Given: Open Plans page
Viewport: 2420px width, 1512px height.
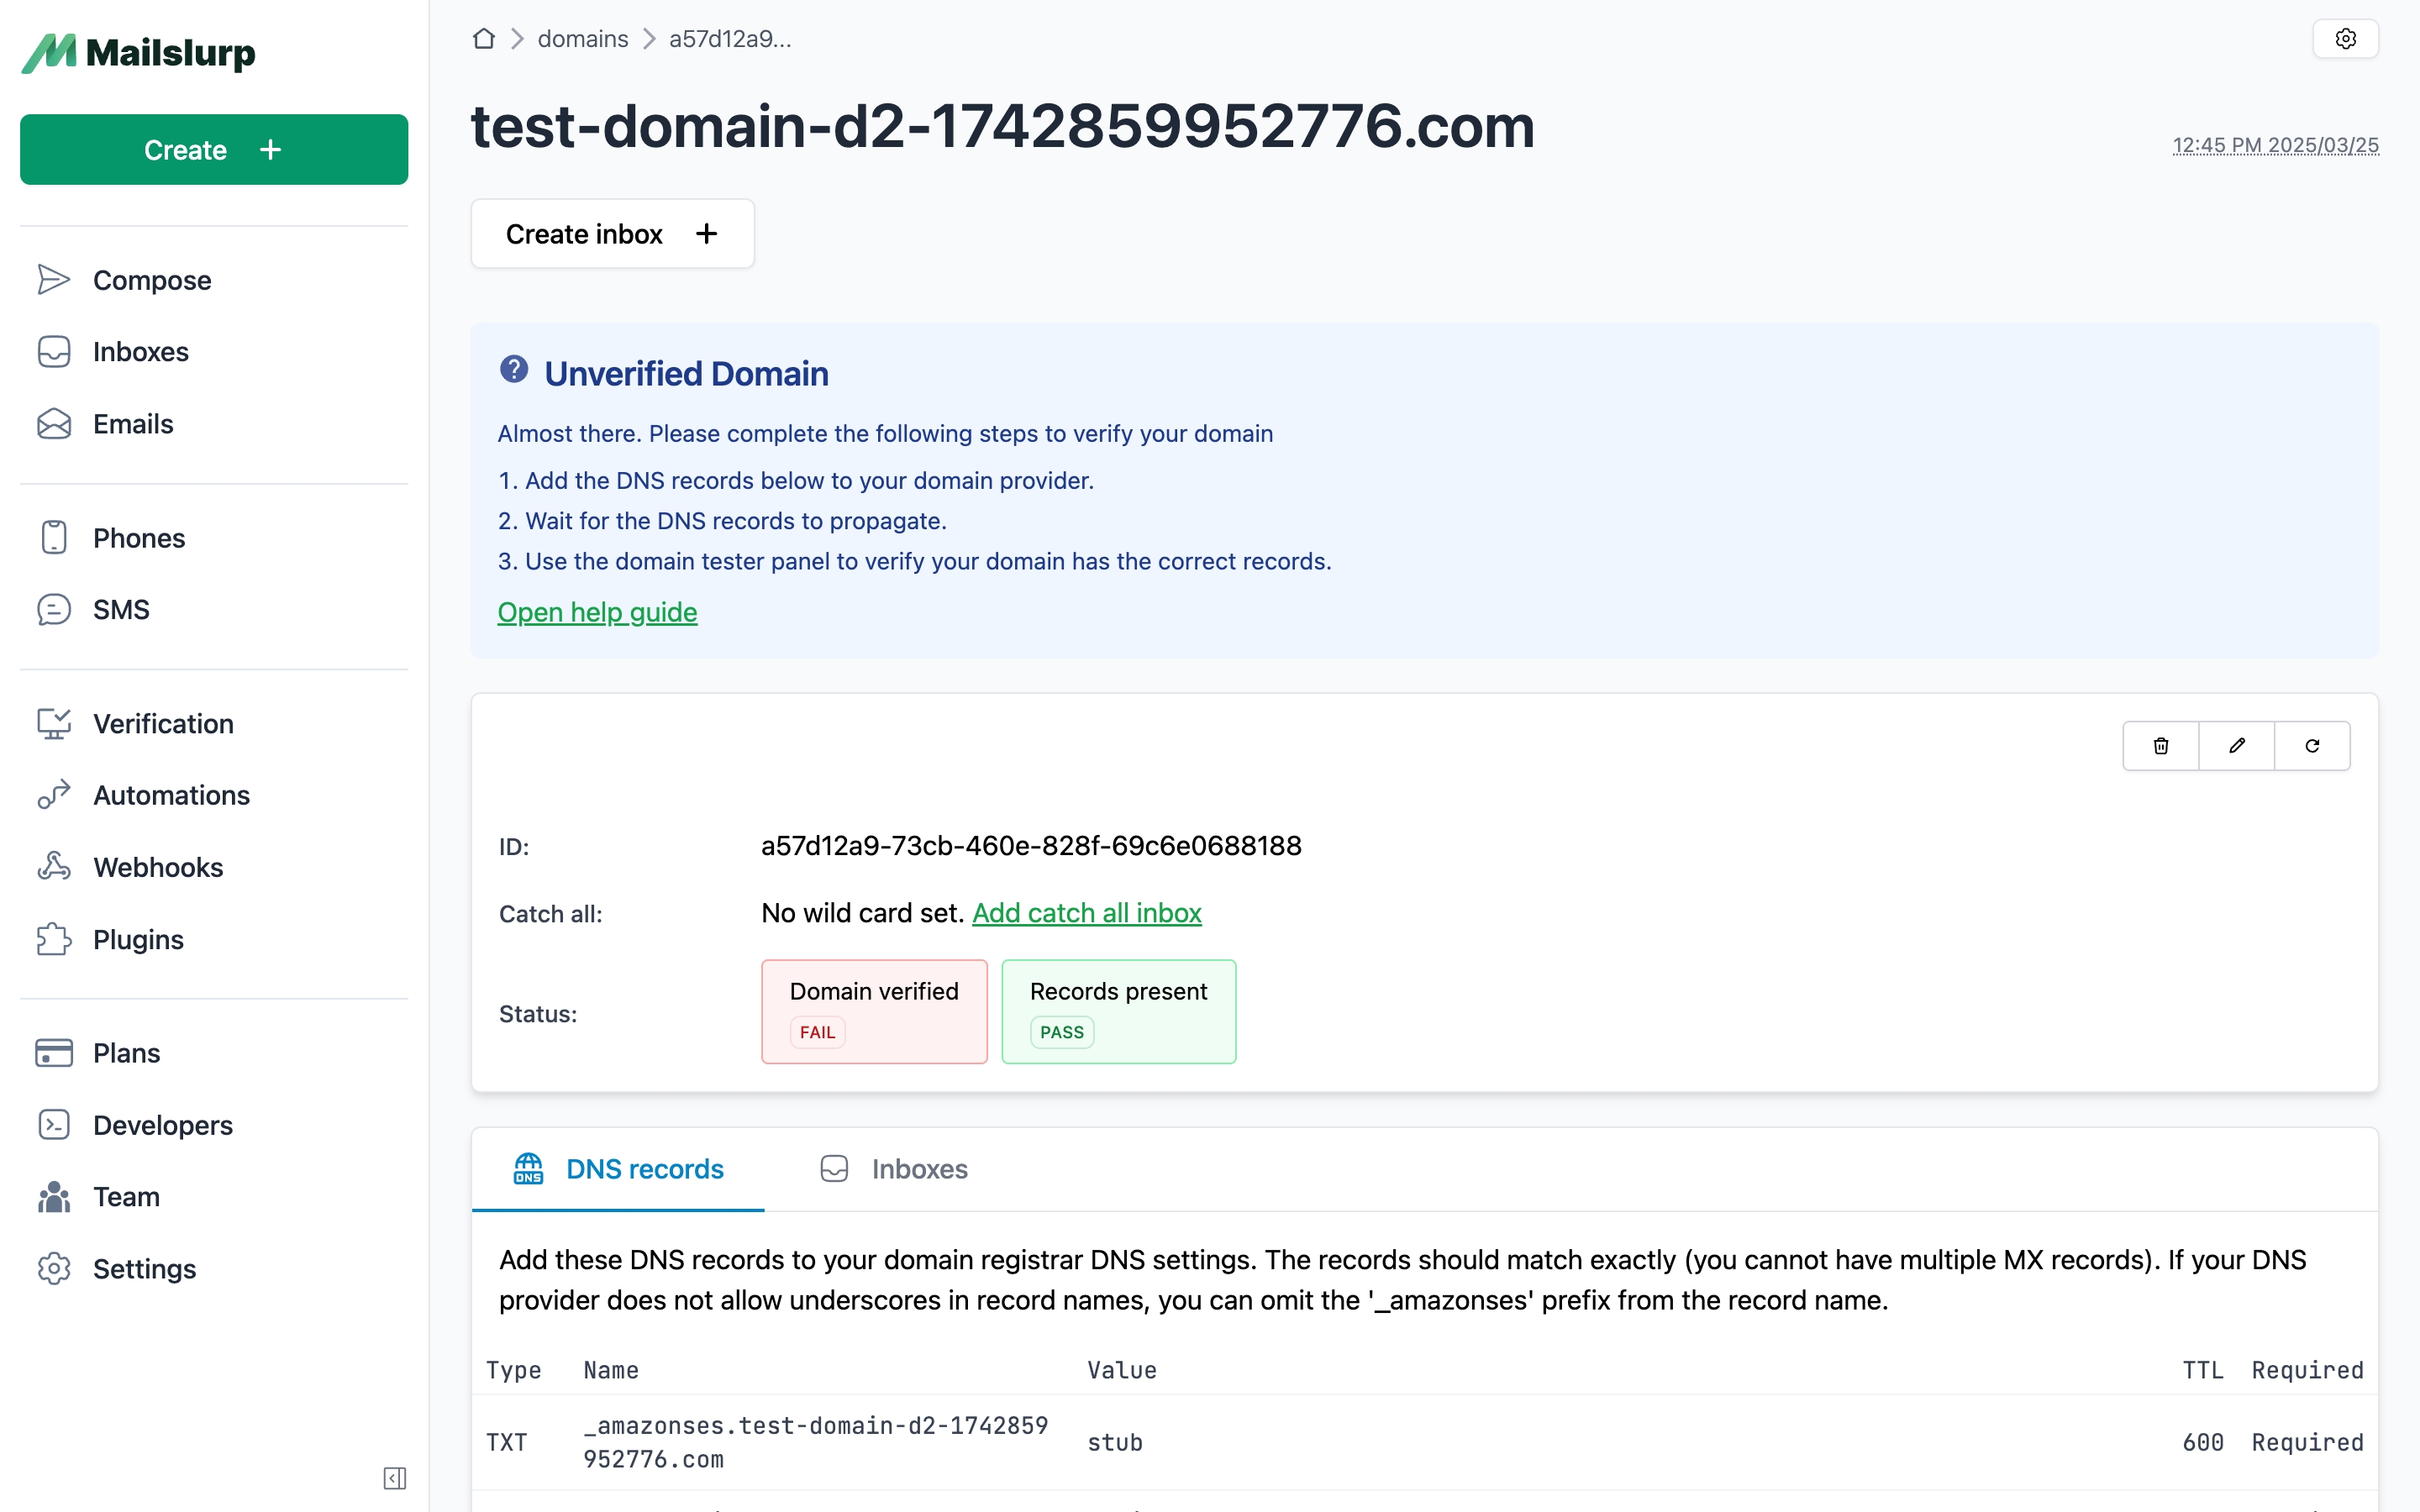Looking at the screenshot, I should click(x=126, y=1053).
